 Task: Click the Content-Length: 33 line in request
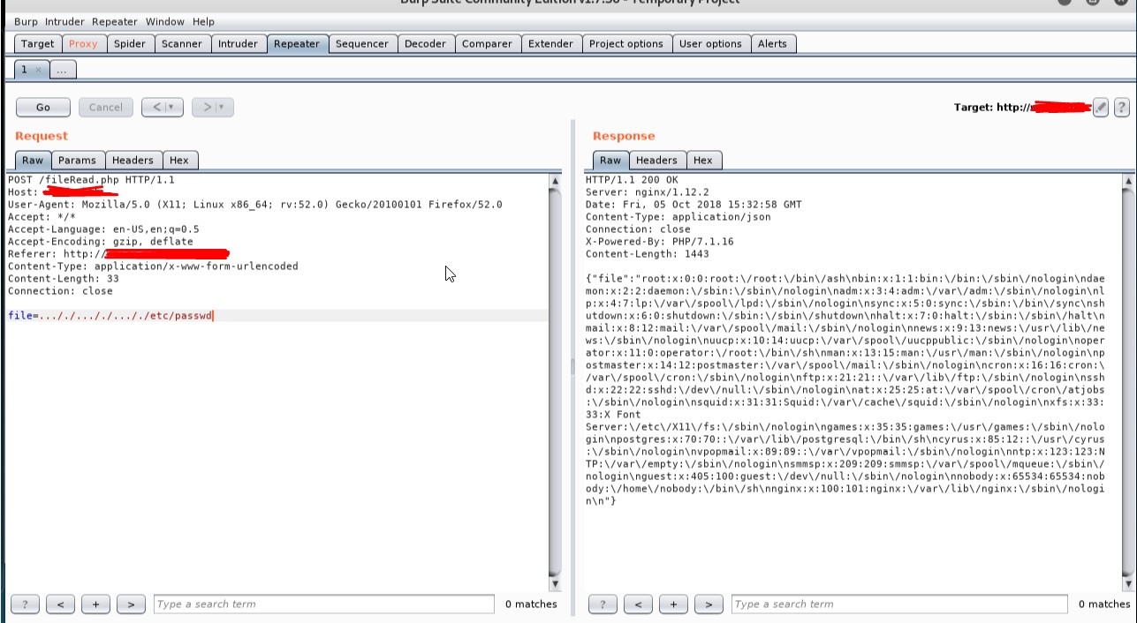click(64, 279)
